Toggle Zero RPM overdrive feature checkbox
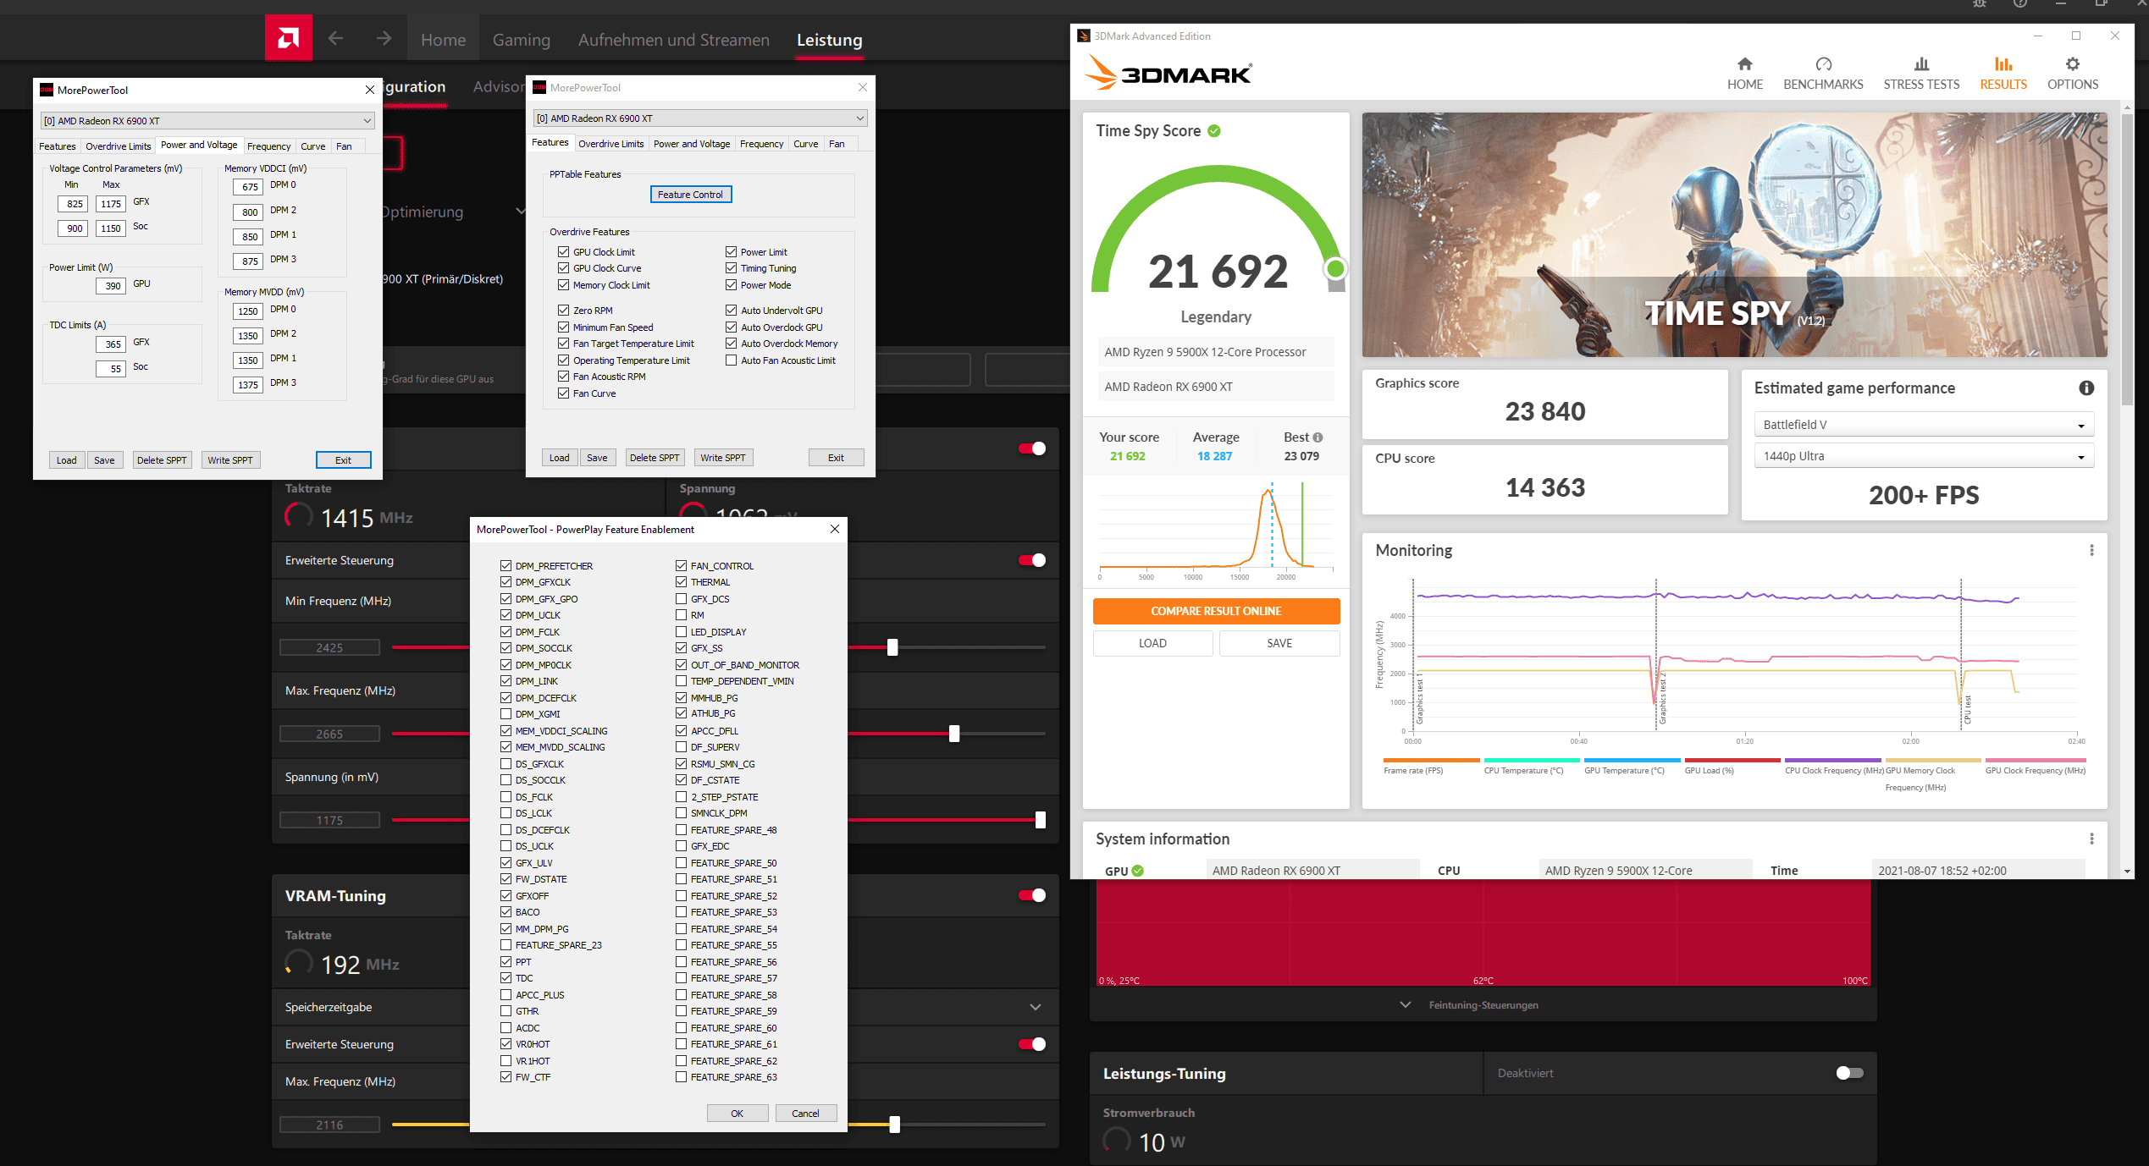Viewport: 2149px width, 1166px height. coord(563,310)
